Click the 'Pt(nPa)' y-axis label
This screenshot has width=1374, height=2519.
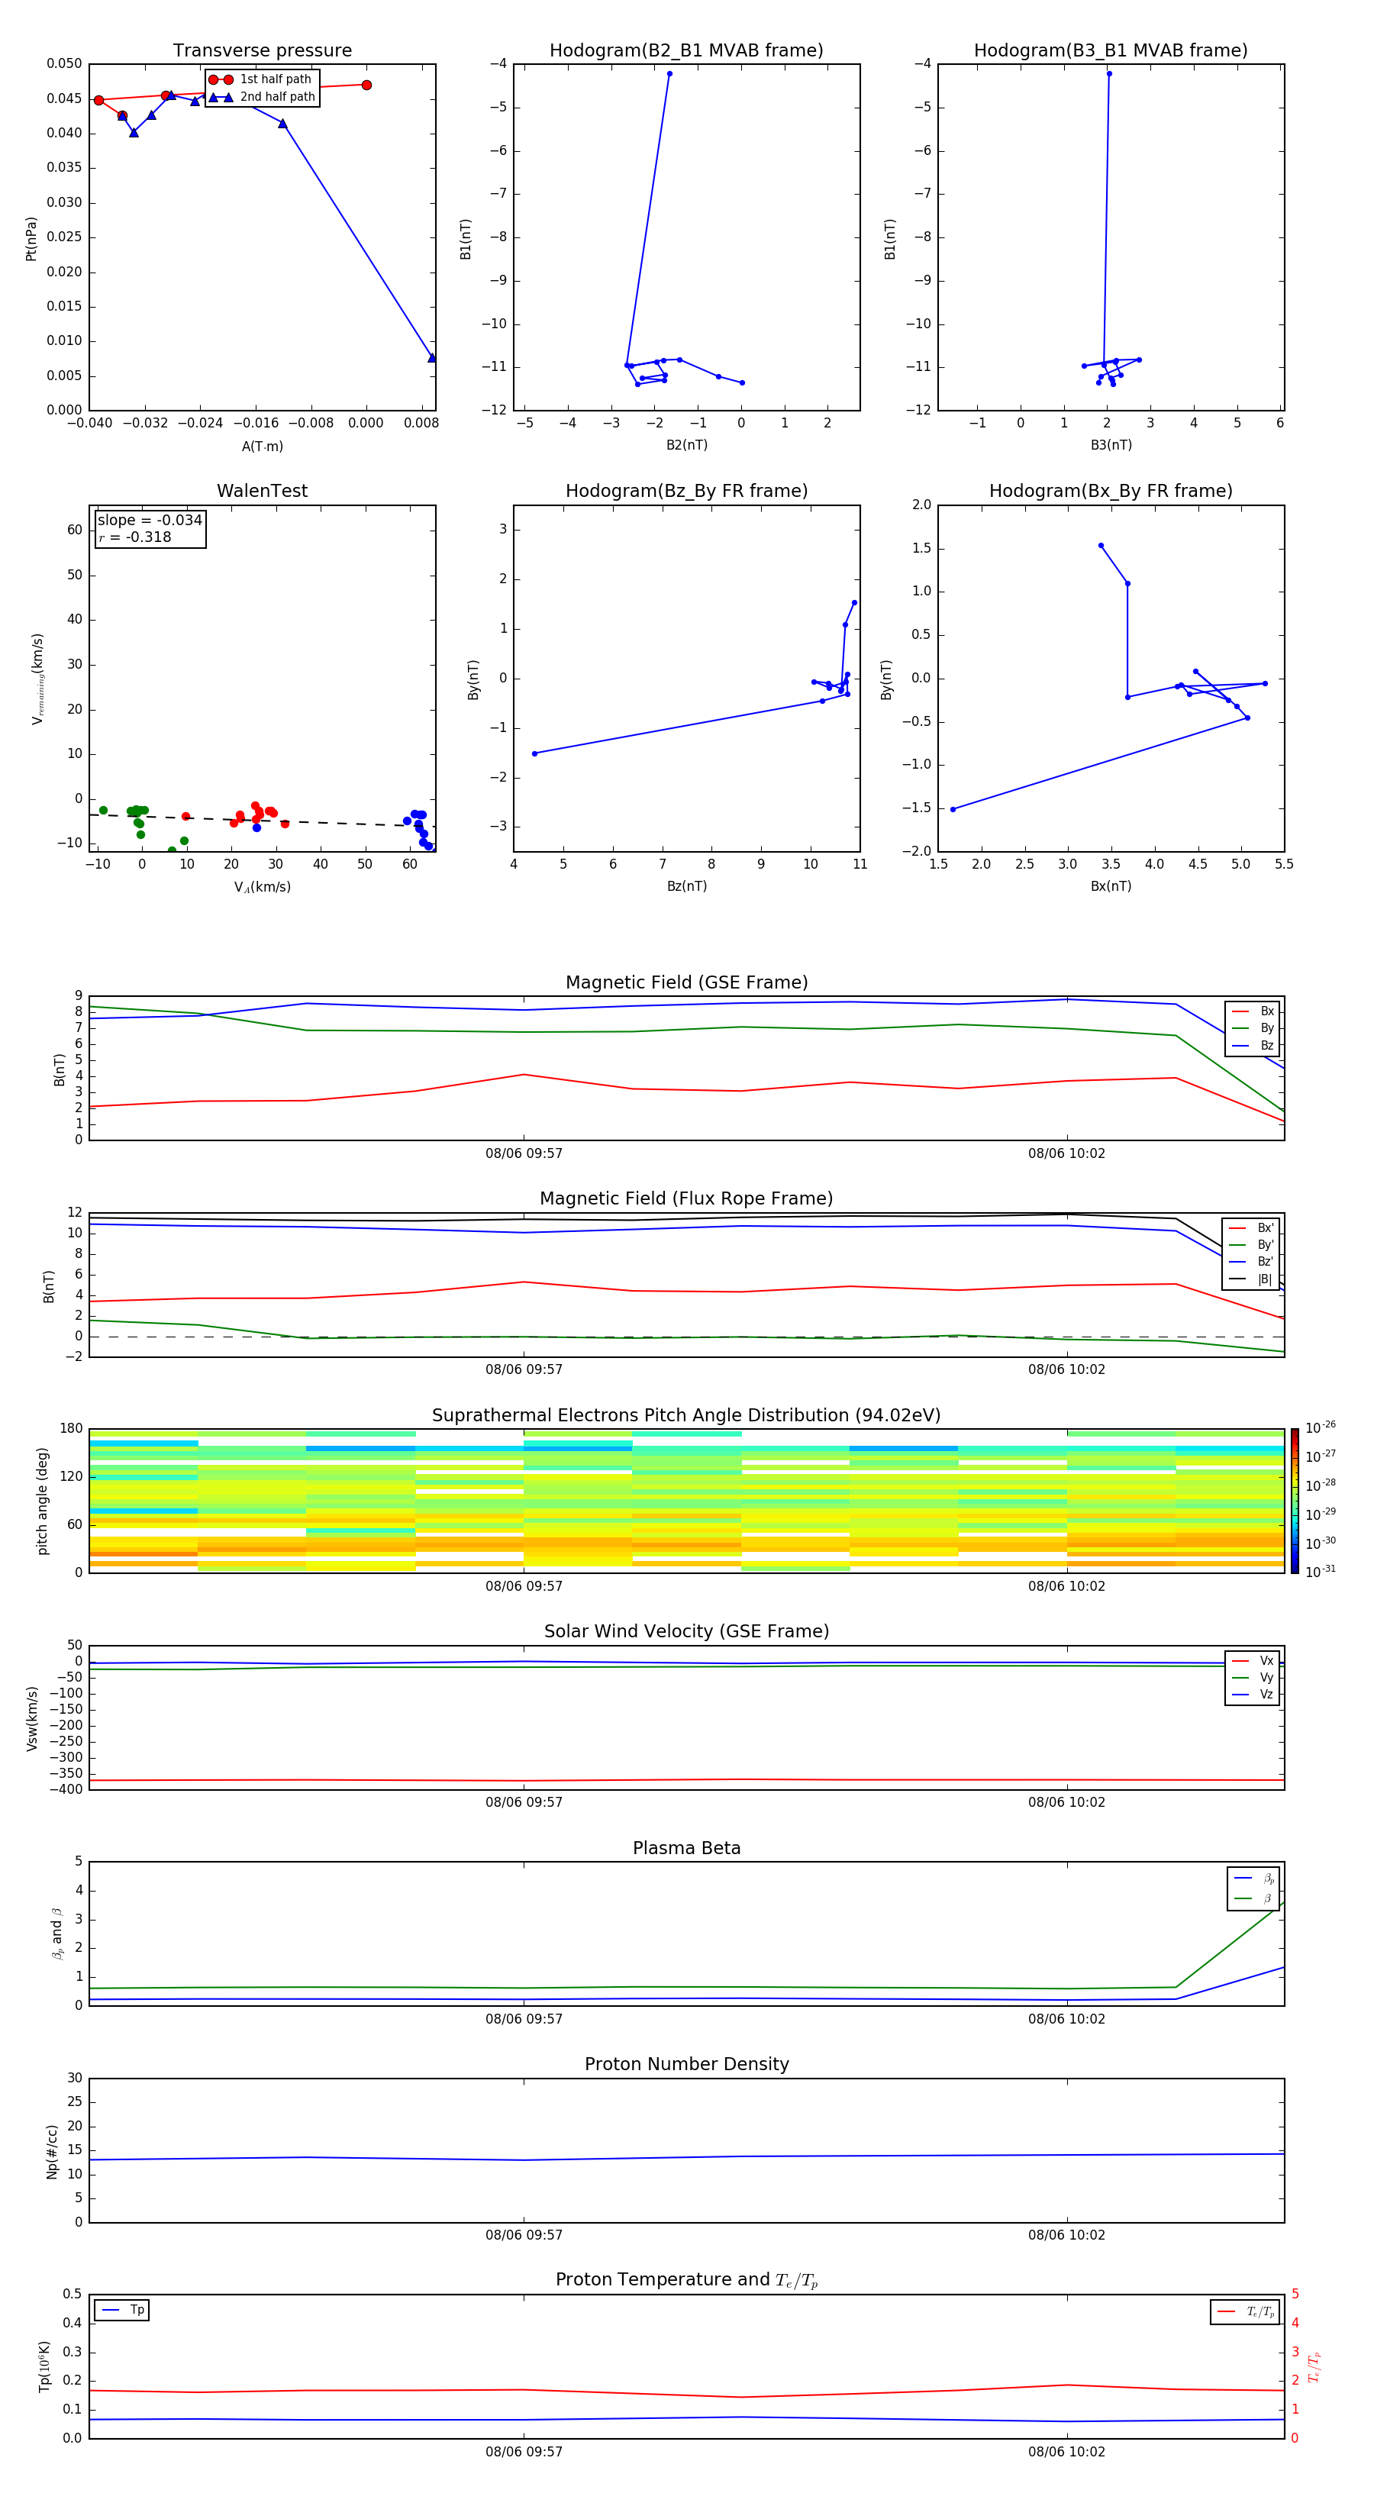coord(31,237)
